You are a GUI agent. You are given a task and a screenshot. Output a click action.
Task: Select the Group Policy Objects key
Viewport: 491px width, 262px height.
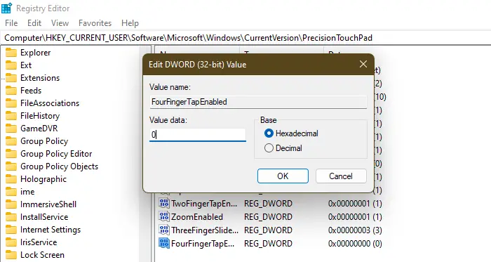point(59,166)
